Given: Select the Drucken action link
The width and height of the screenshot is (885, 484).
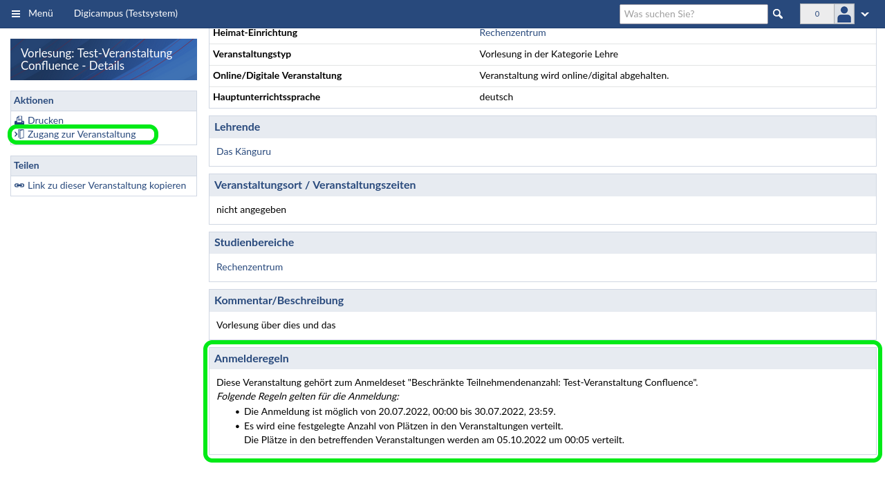Looking at the screenshot, I should click(x=46, y=120).
